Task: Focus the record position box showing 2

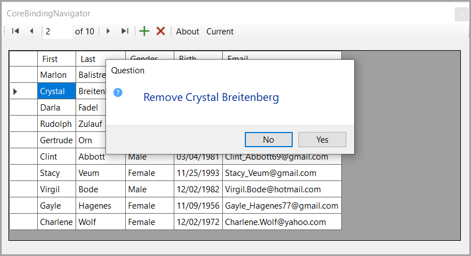Action: [x=58, y=32]
